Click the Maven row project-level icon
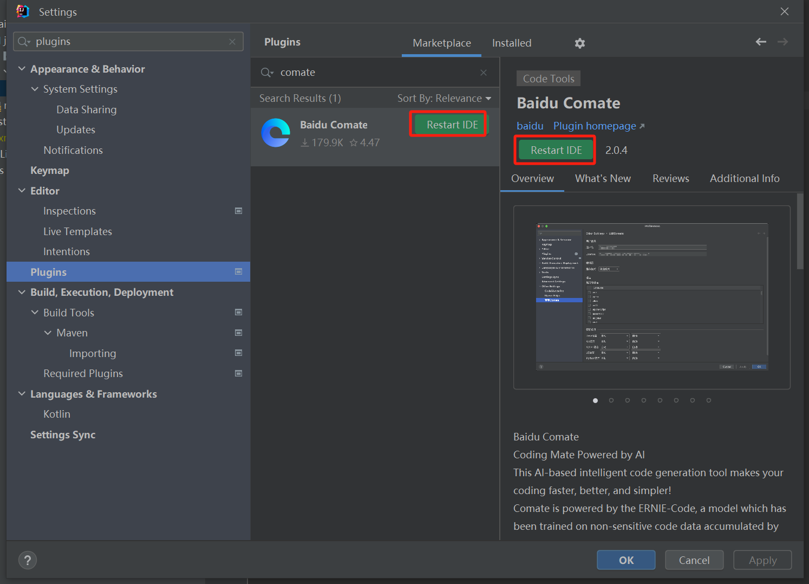The height and width of the screenshot is (584, 809). pyautogui.click(x=238, y=333)
